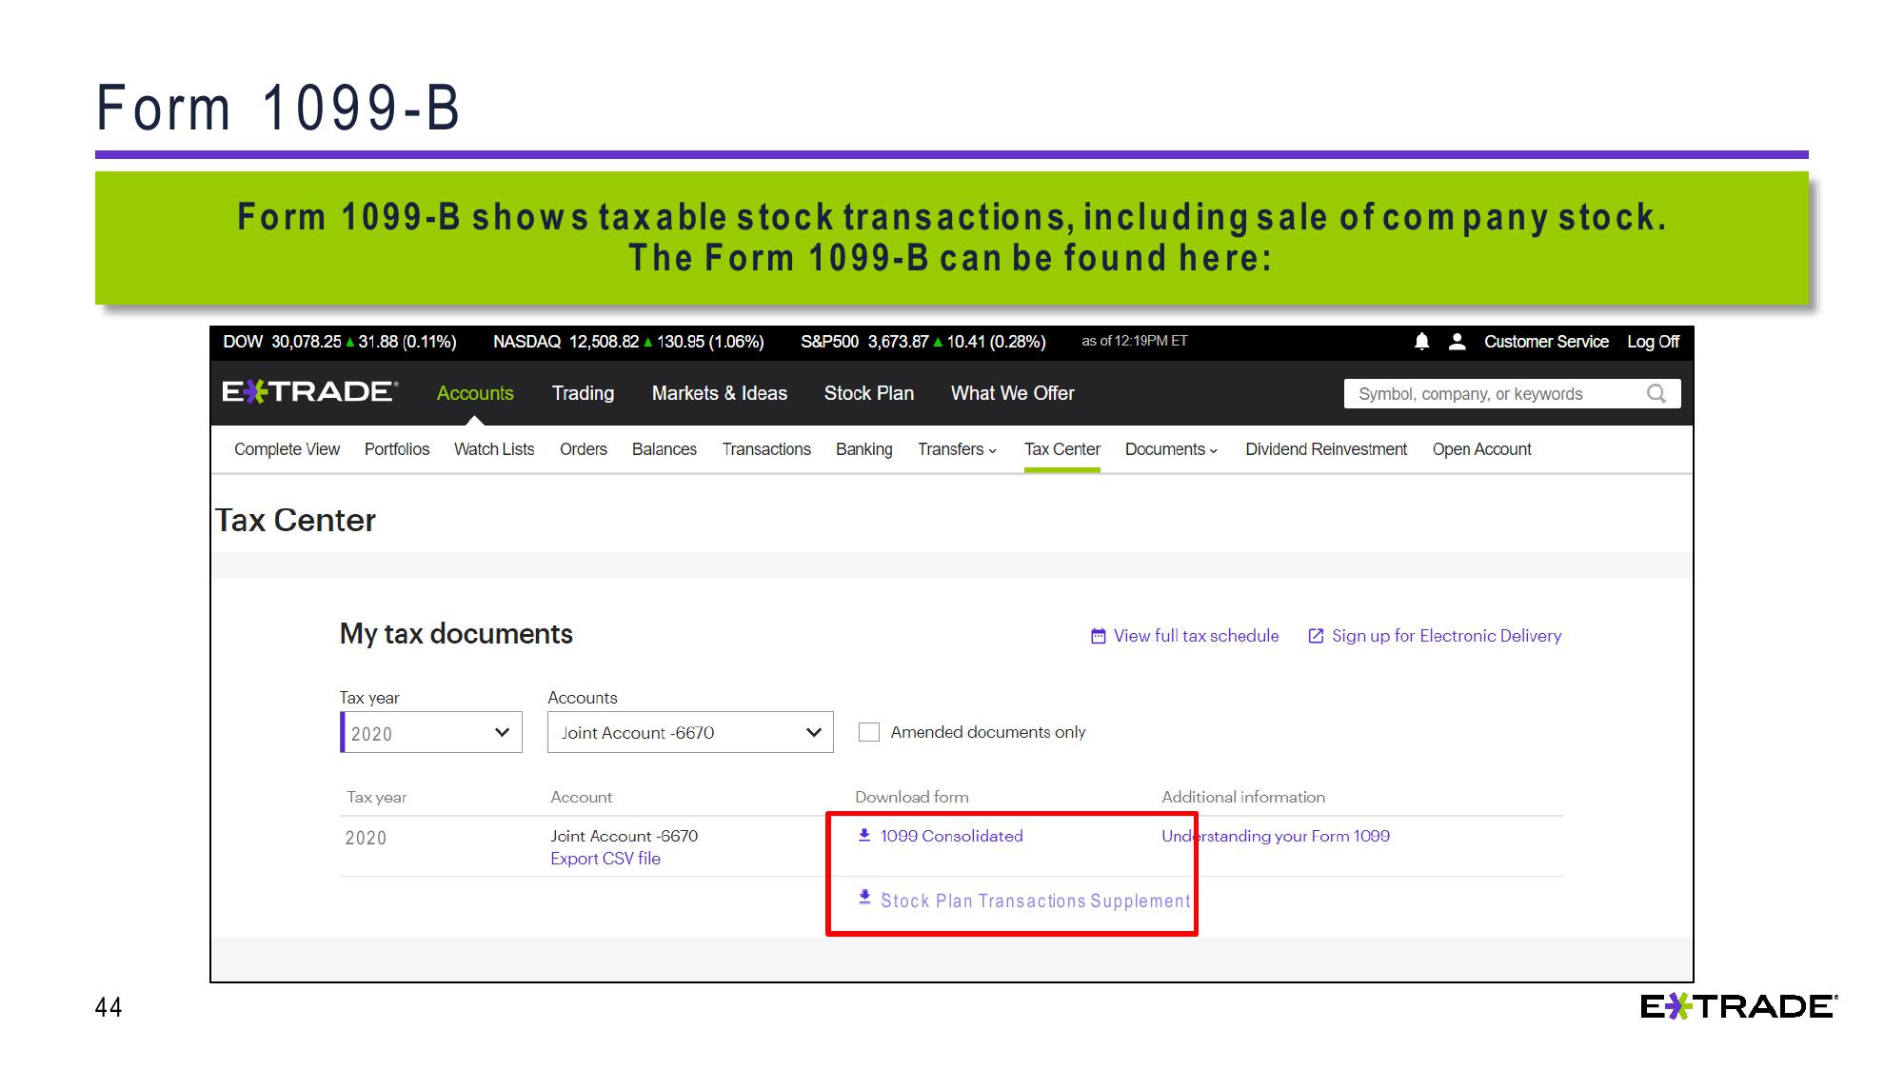
Task: Open the user profile icon
Action: tap(1457, 342)
